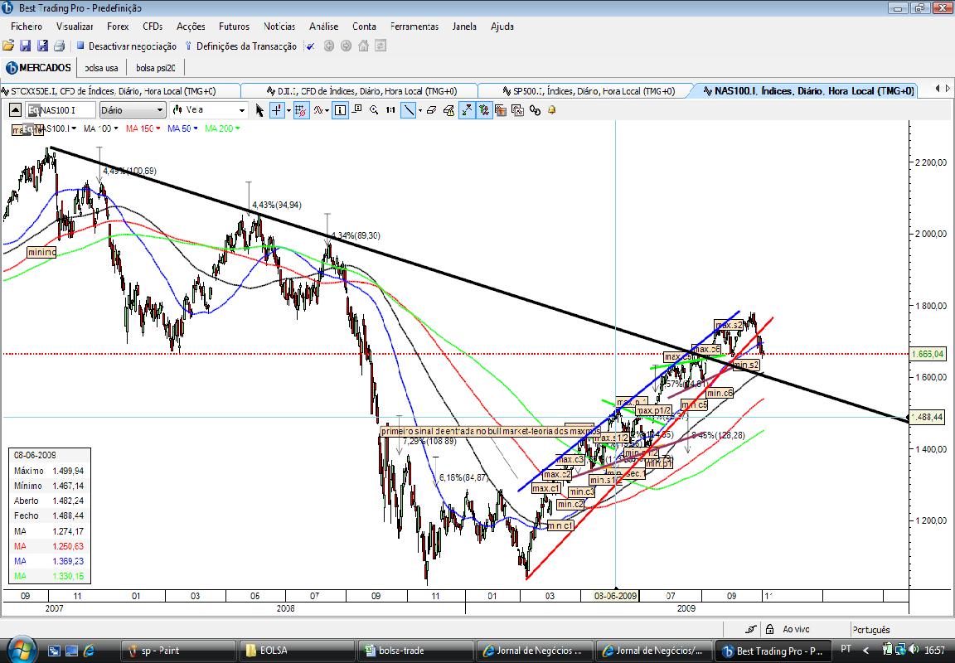
Task: Select the arrow pointer tool in chart toolbar
Action: coord(260,110)
